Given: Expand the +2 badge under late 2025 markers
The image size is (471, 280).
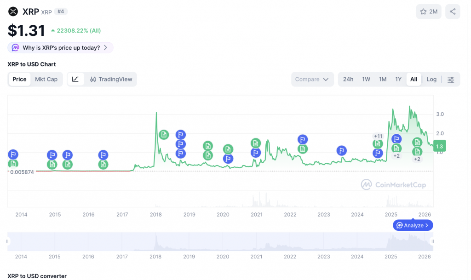Looking at the screenshot, I should tap(417, 159).
